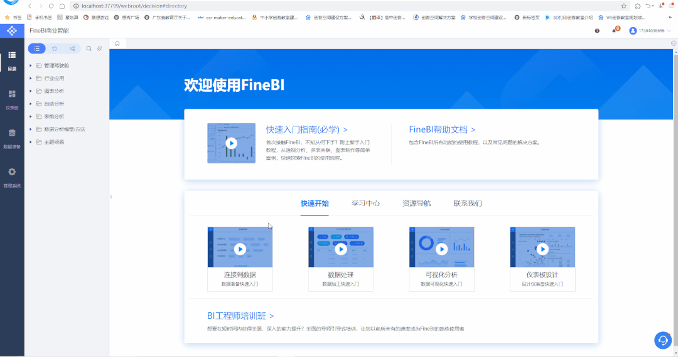678x357 pixels.
Task: Expand the 行业应用 folder arrow
Action: click(31, 79)
